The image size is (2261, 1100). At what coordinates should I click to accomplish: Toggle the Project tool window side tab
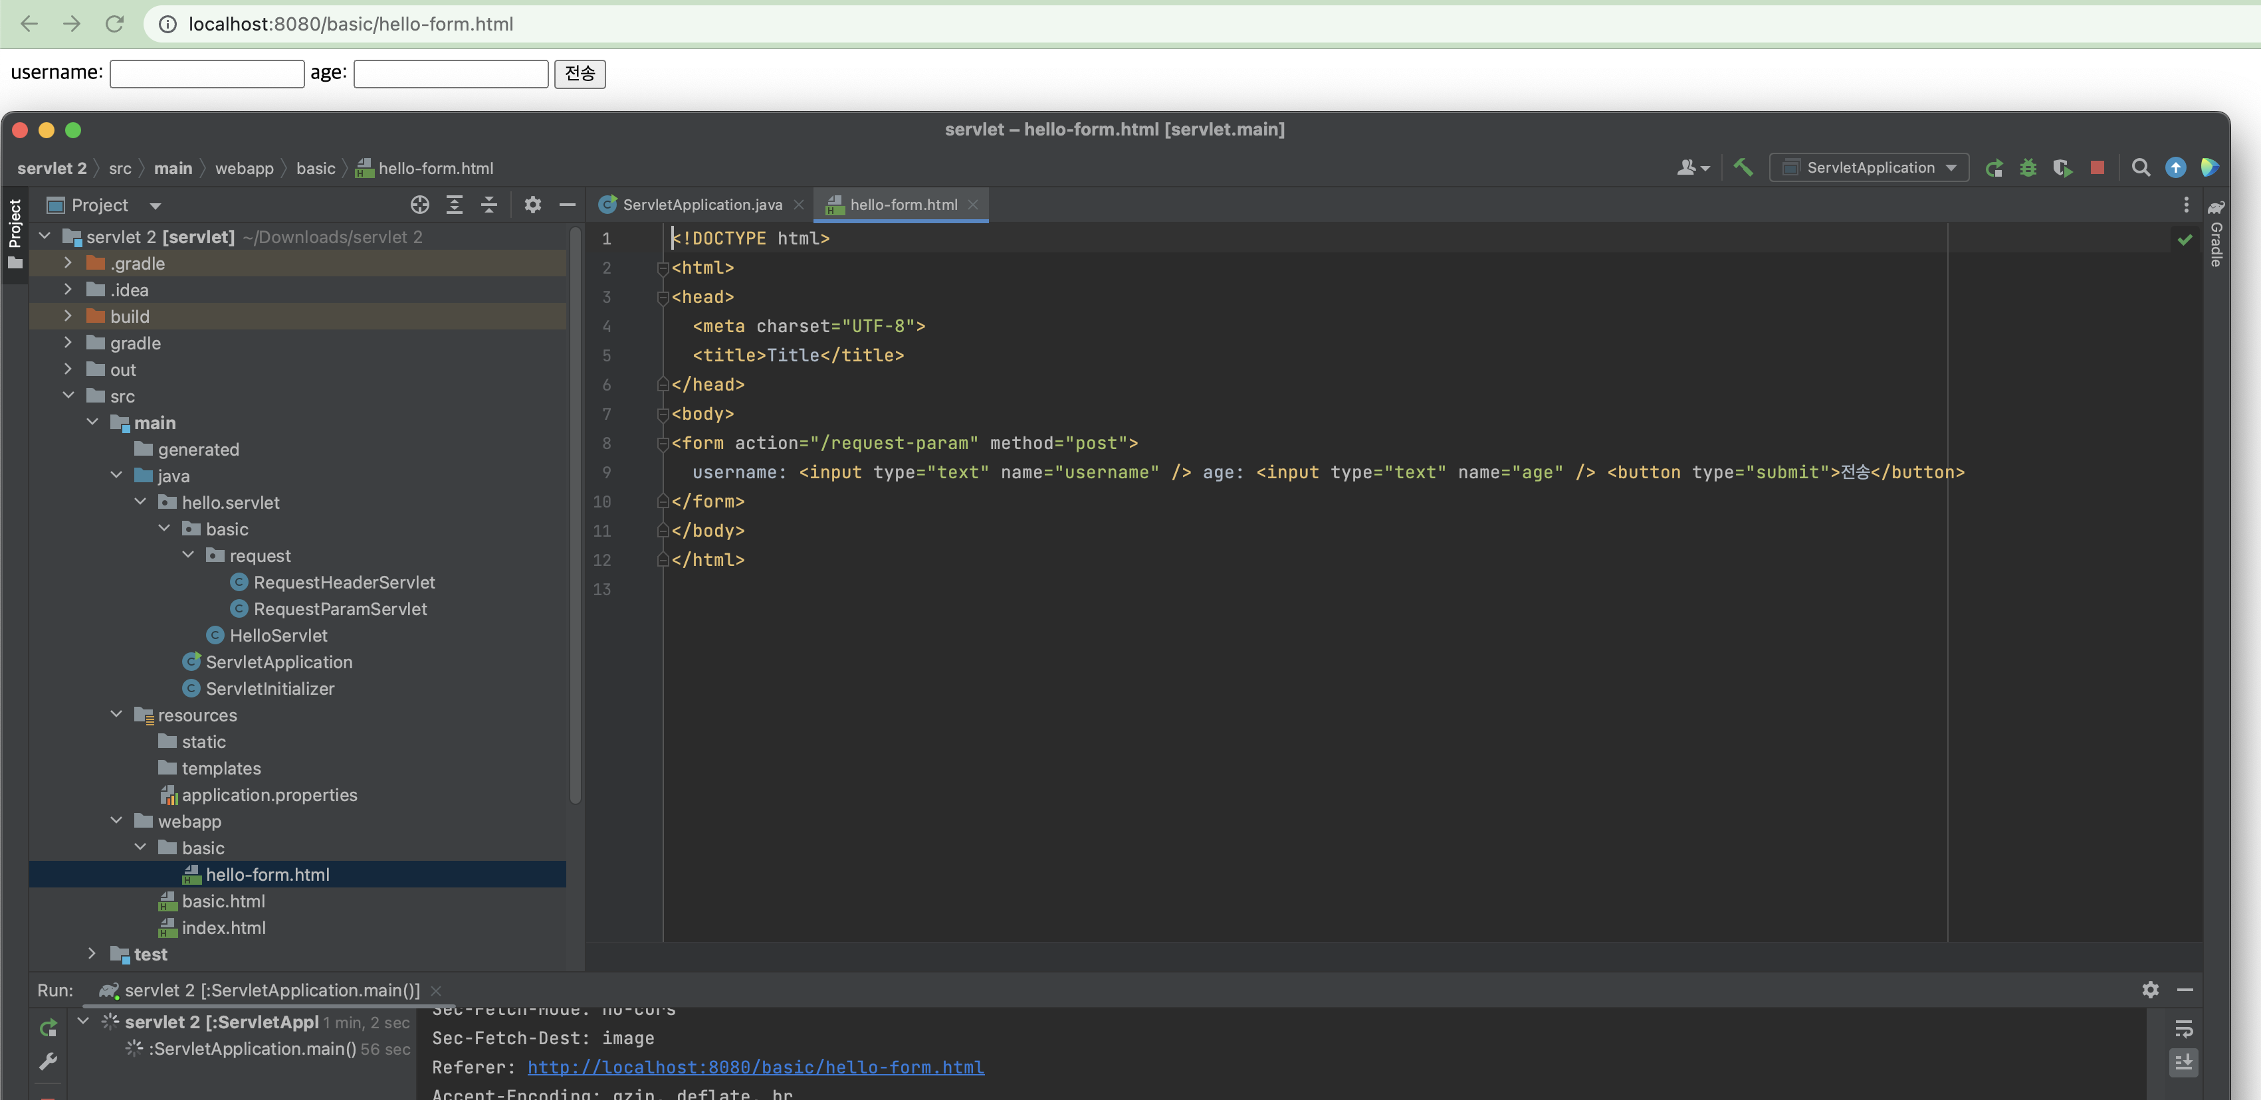[x=15, y=233]
